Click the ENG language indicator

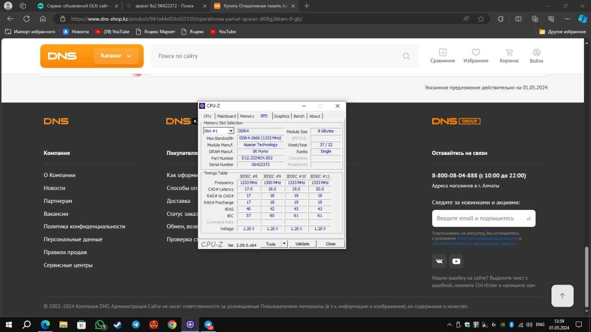540,325
